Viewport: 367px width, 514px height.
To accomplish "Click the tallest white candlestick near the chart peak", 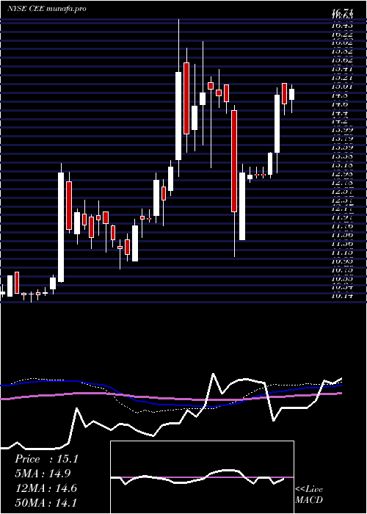I will [x=178, y=98].
